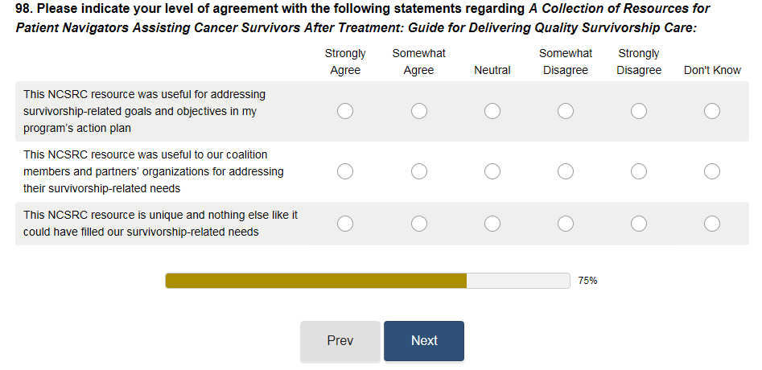The width and height of the screenshot is (762, 370).
Task: Go to the next survey page
Action: 424,341
